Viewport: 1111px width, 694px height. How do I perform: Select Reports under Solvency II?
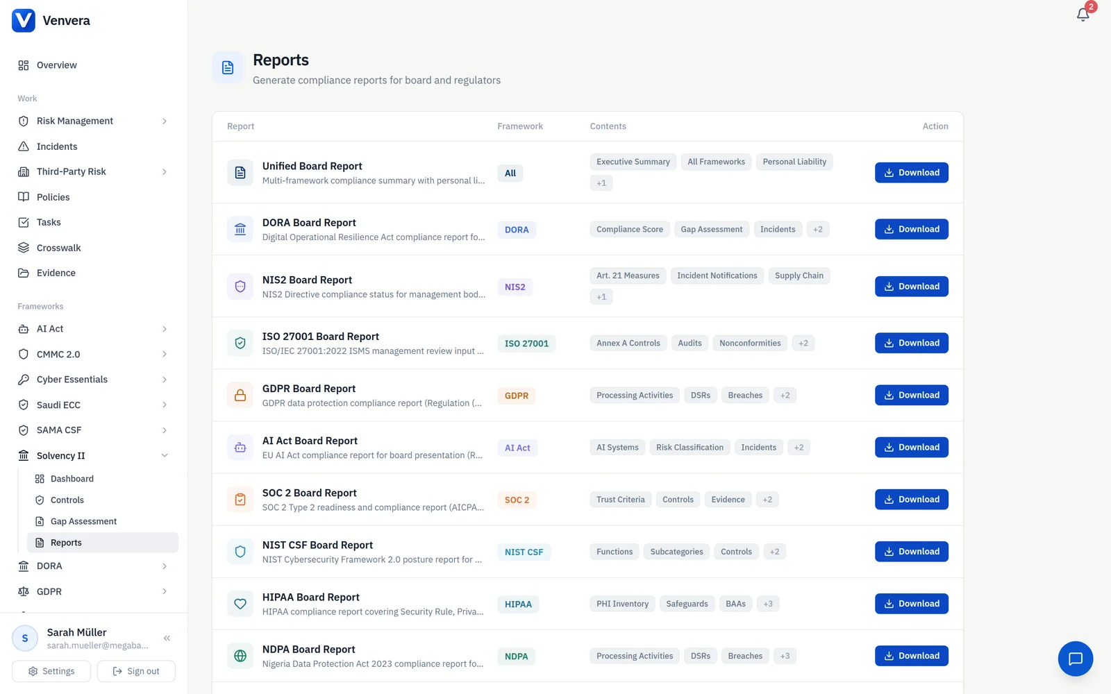(x=103, y=543)
